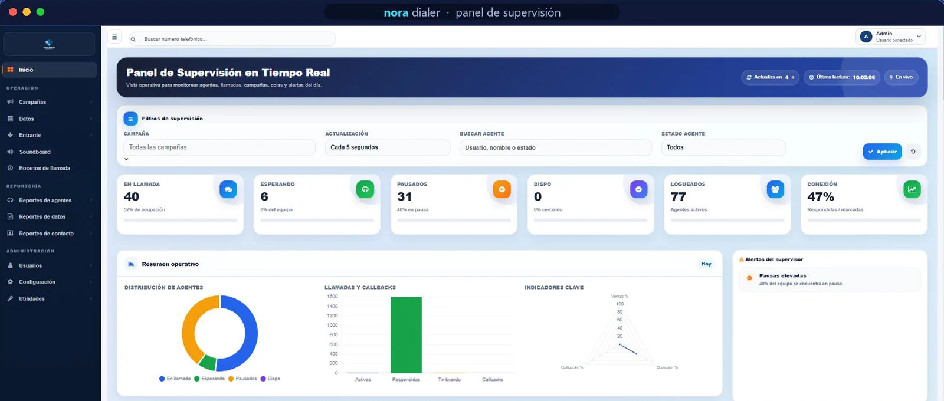
Task: Click the Nora Dialer sidebar logo
Action: point(49,44)
